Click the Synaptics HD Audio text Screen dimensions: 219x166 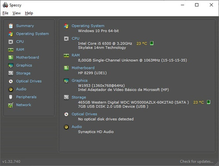click(96, 132)
